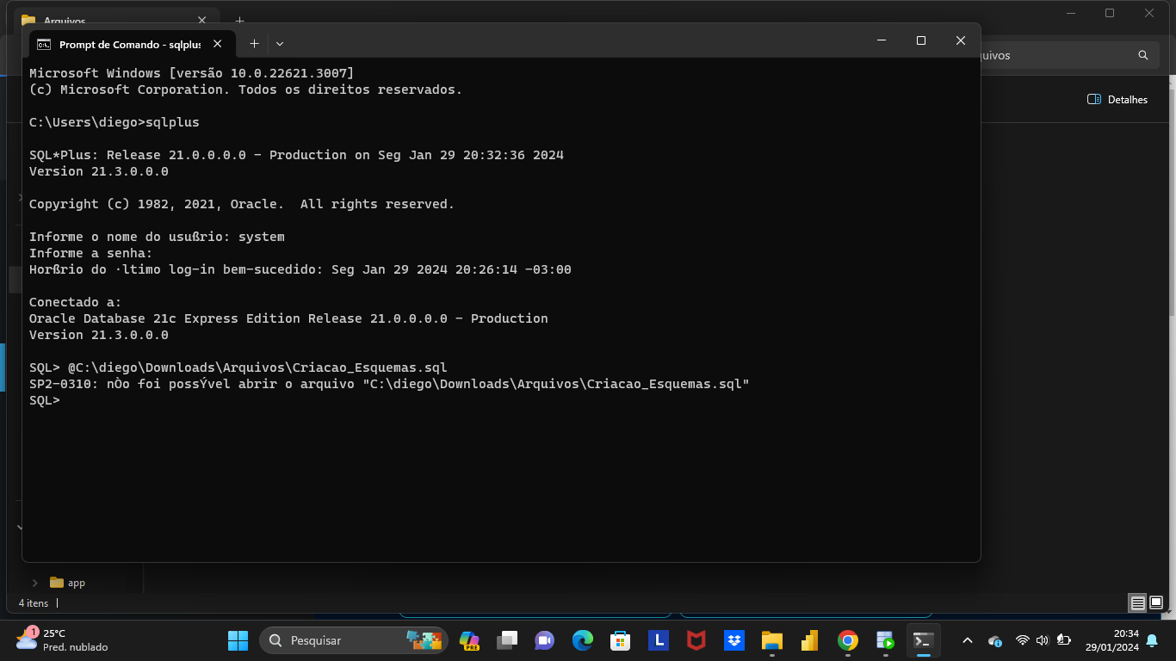Open the OneDrive cloud tray icon
1176x661 pixels.
[x=995, y=640]
